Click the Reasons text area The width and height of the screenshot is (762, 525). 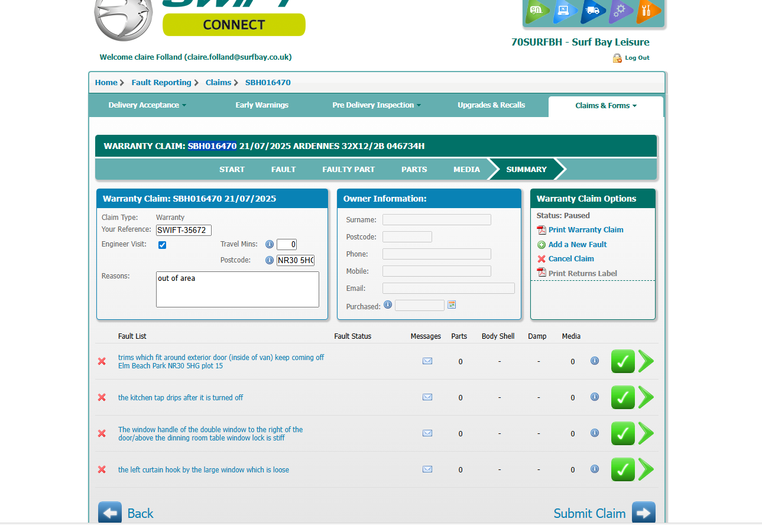click(x=238, y=289)
